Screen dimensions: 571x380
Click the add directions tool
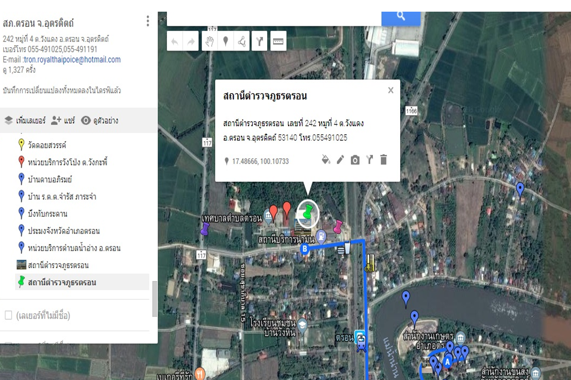259,42
